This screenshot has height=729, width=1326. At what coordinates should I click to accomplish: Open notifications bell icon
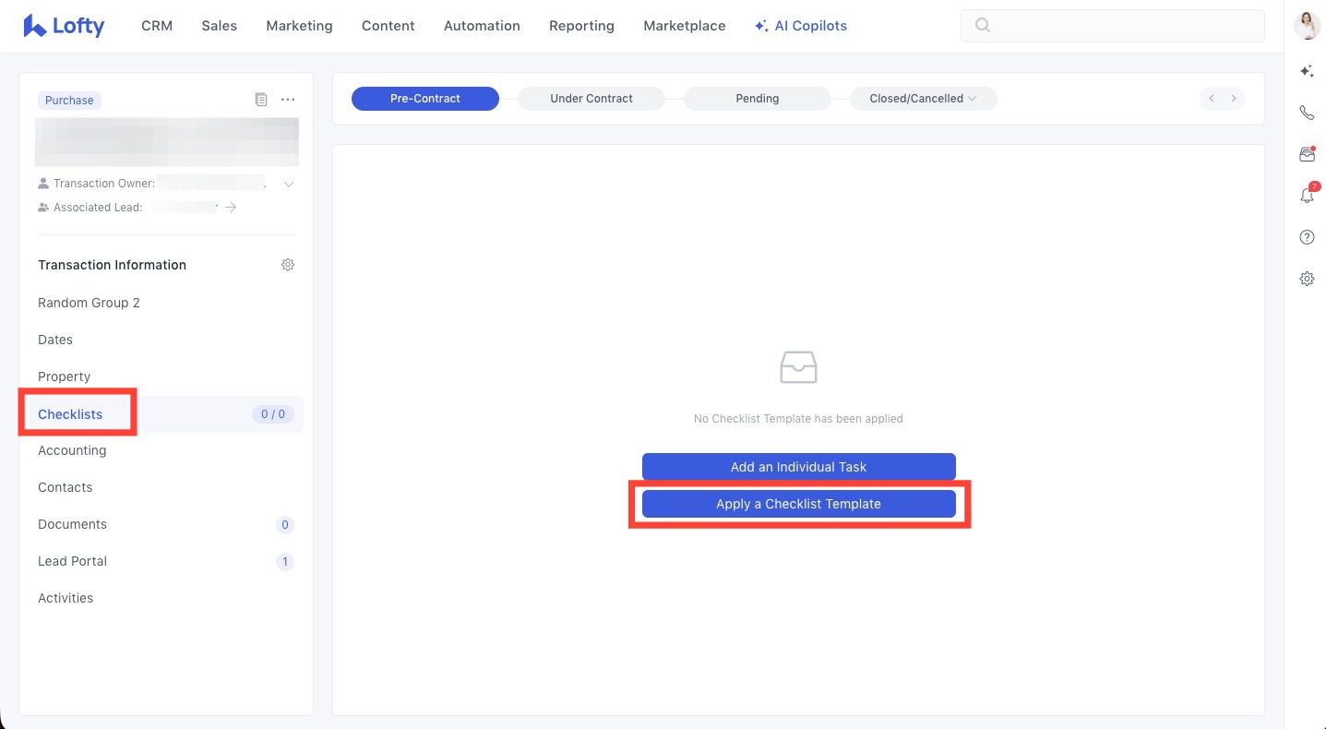(x=1307, y=195)
